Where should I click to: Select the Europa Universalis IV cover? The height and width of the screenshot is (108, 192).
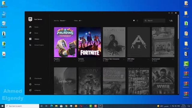(x=90, y=81)
